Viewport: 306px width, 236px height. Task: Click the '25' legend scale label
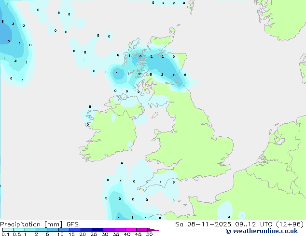click(94, 234)
